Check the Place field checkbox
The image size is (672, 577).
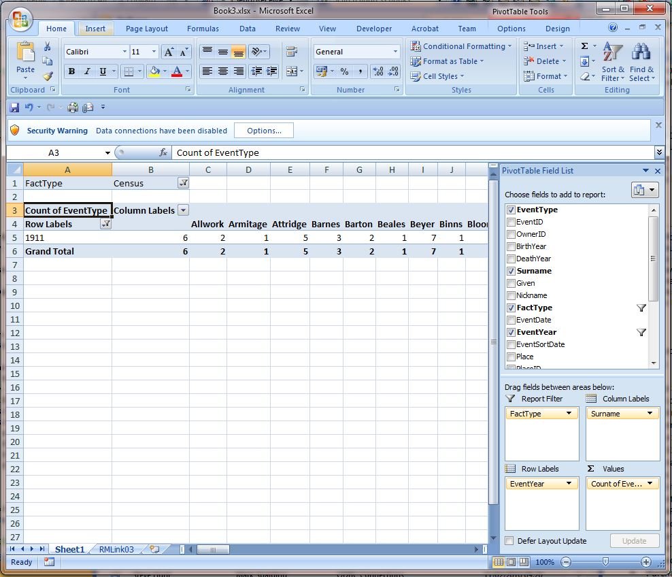coord(511,357)
